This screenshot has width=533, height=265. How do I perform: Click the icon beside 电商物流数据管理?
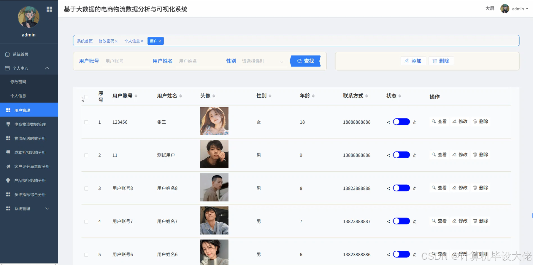tap(8, 124)
